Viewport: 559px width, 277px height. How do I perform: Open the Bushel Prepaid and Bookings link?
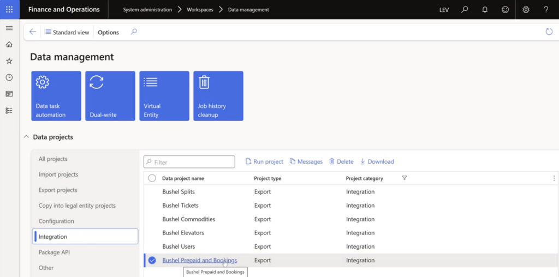tap(200, 260)
